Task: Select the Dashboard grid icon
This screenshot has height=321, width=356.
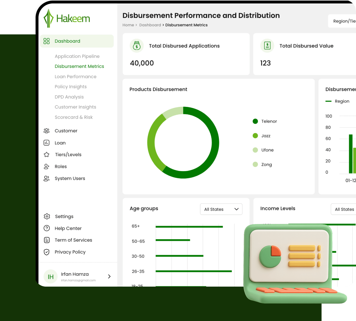Action: (x=46, y=41)
